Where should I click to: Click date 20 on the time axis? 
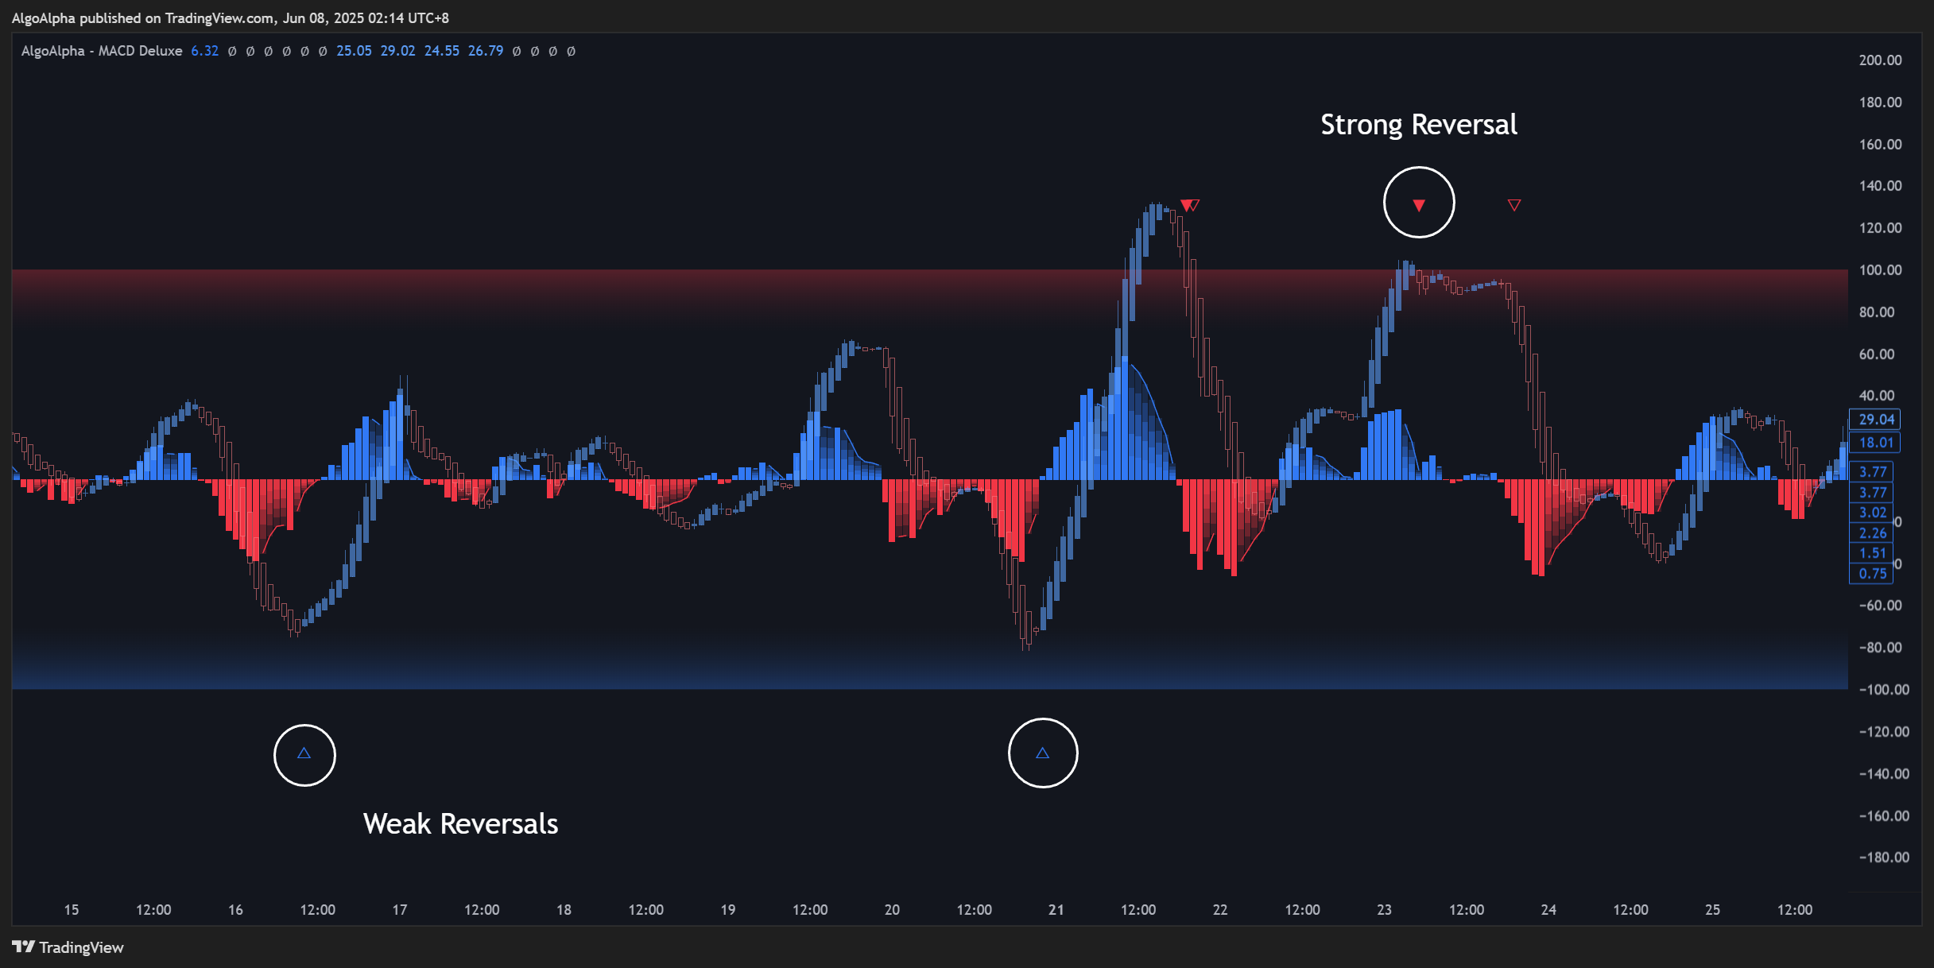tap(892, 910)
